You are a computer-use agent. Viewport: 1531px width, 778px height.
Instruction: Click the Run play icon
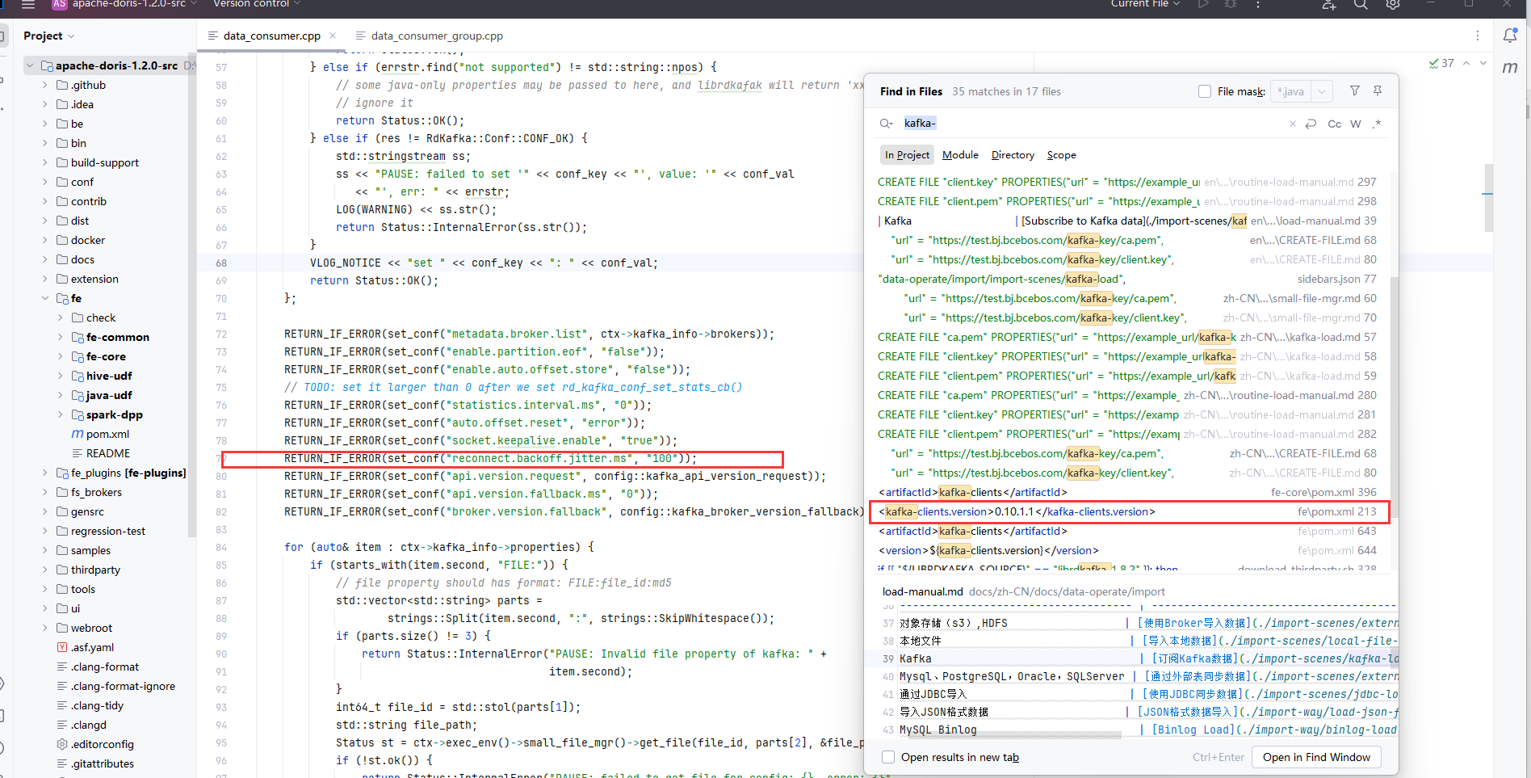(x=1203, y=4)
